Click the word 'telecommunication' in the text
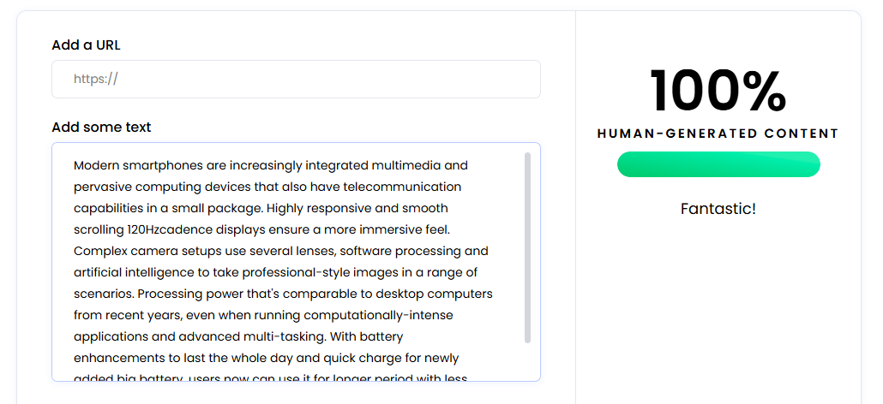 click(407, 187)
